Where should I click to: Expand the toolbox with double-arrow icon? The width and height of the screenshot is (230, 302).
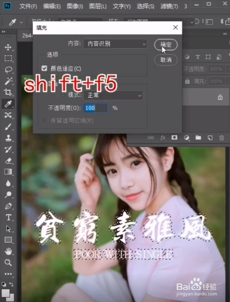tap(3, 32)
